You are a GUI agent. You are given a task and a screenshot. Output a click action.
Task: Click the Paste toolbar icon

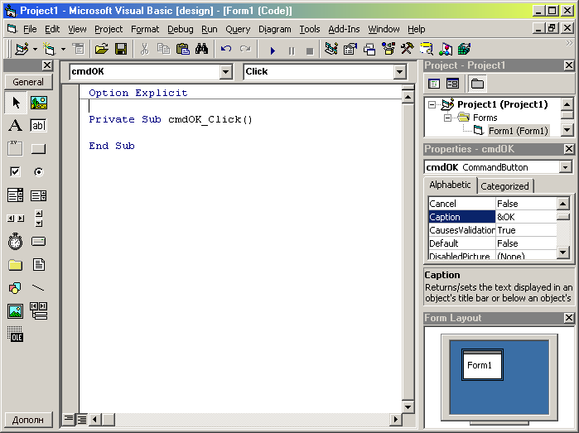tap(183, 49)
